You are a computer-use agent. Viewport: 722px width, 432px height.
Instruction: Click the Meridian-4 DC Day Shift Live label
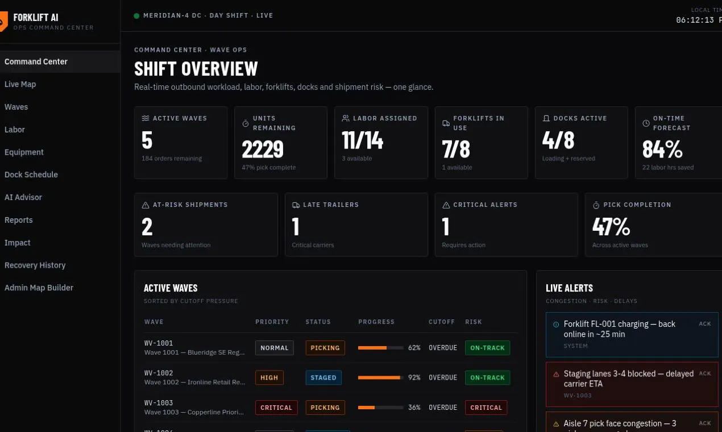click(x=208, y=15)
